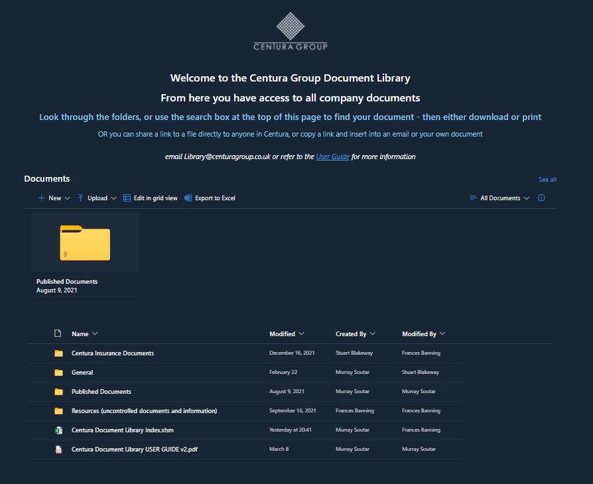Image resolution: width=593 pixels, height=484 pixels.
Task: Click the Resources folder icon
Action: click(58, 410)
